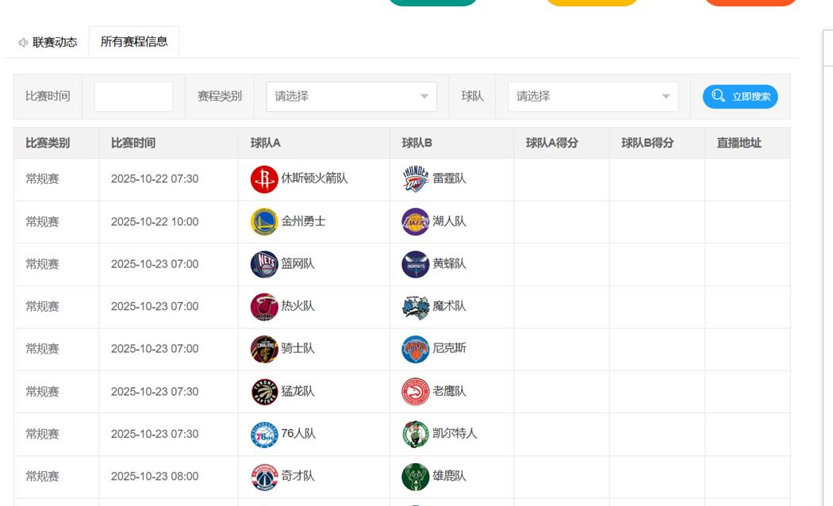Click the Toronto Raptors logo
The image size is (833, 506).
click(264, 392)
